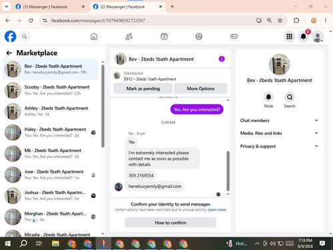Open the Ashley conversation
Viewport: 333px width, 250px height.
point(50,111)
